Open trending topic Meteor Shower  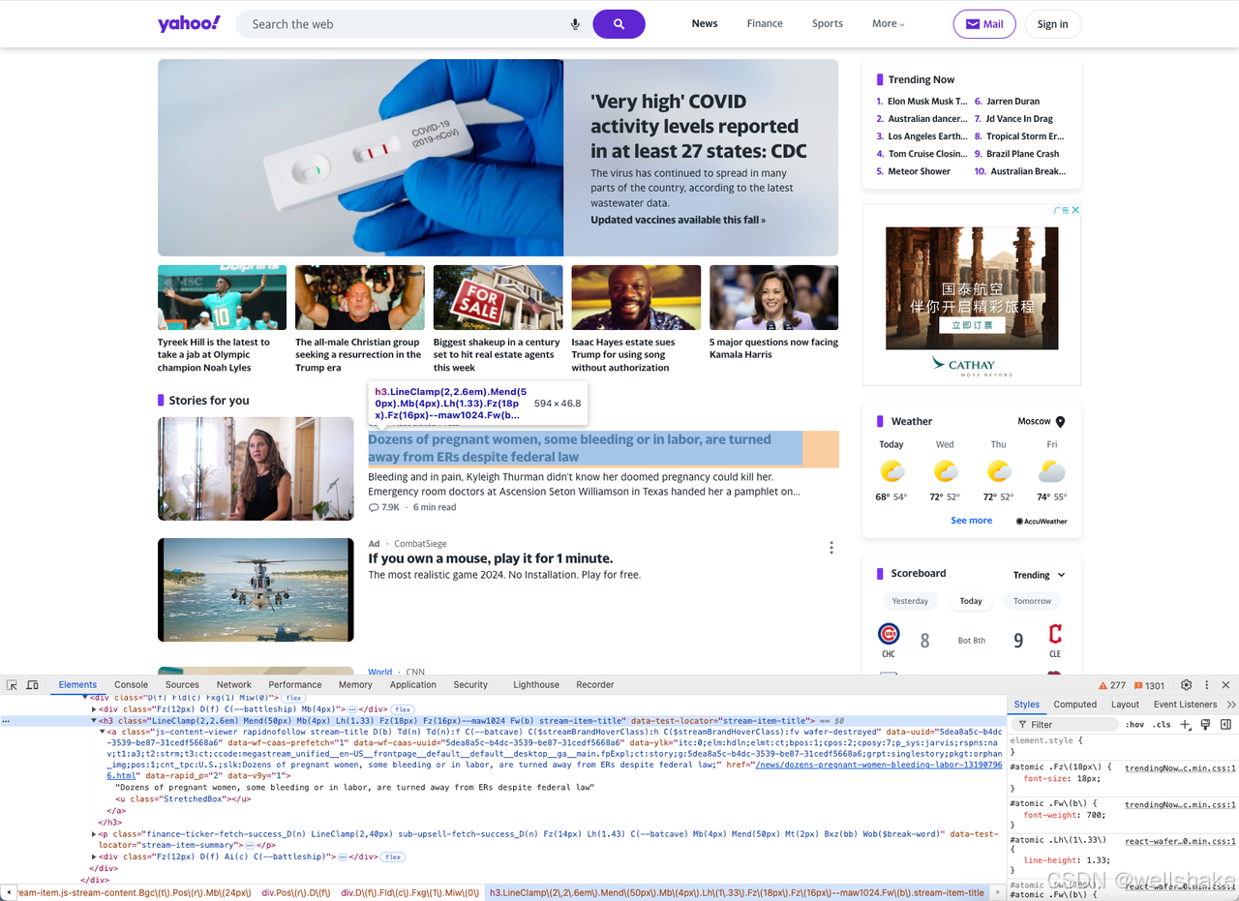pos(919,171)
